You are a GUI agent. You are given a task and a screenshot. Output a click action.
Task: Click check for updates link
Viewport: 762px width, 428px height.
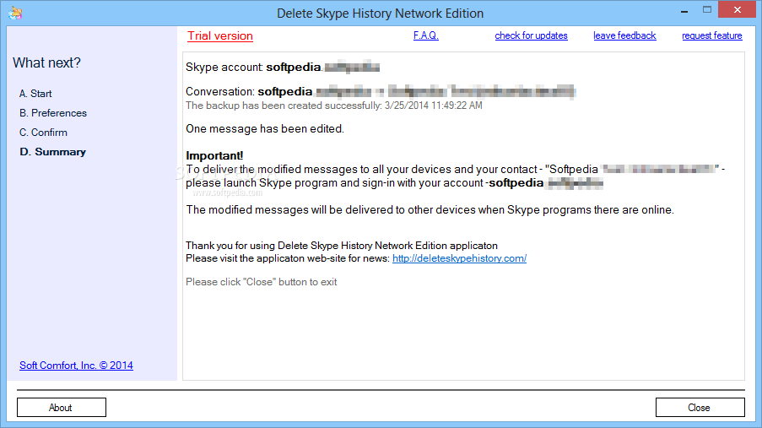point(531,35)
